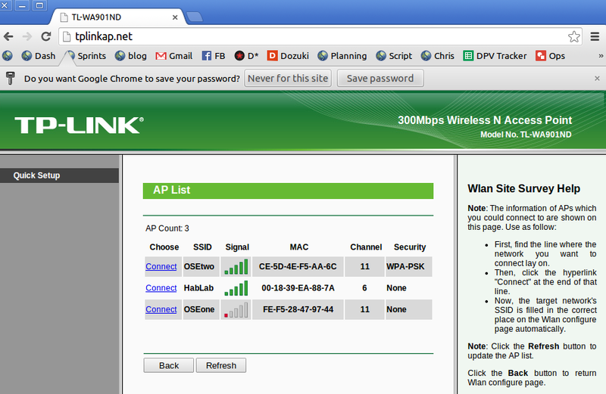Click the Refresh button below AP list
Image resolution: width=606 pixels, height=394 pixels.
(x=220, y=365)
